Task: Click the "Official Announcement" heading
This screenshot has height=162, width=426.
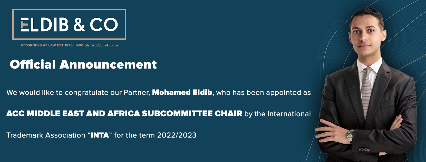Action: [83, 64]
